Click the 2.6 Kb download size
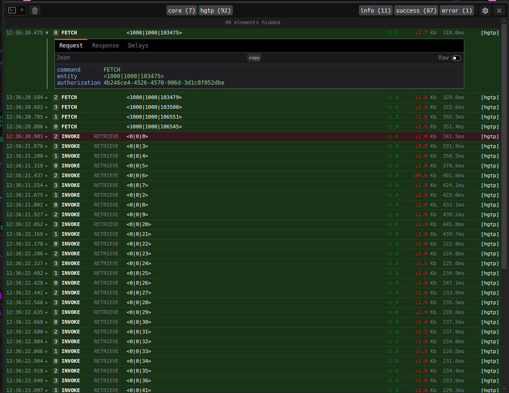This screenshot has width=509, height=393. point(426,273)
